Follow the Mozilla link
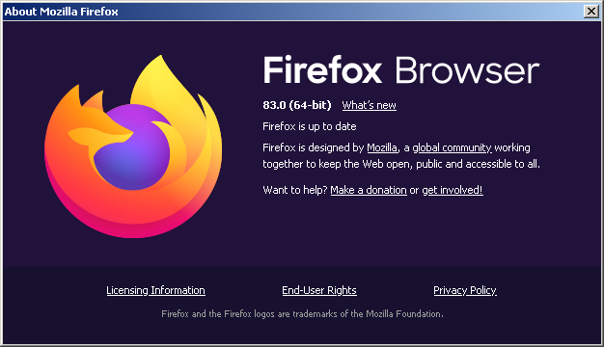604x347 pixels. point(382,147)
